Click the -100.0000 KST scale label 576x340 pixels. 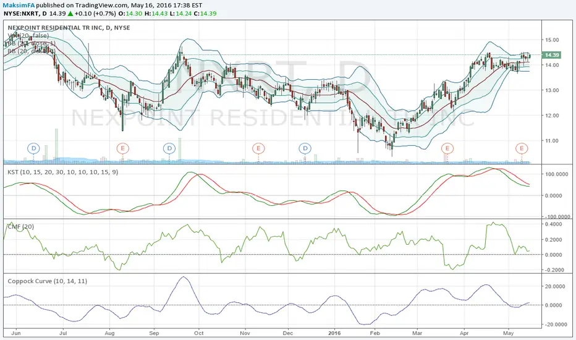coord(556,217)
